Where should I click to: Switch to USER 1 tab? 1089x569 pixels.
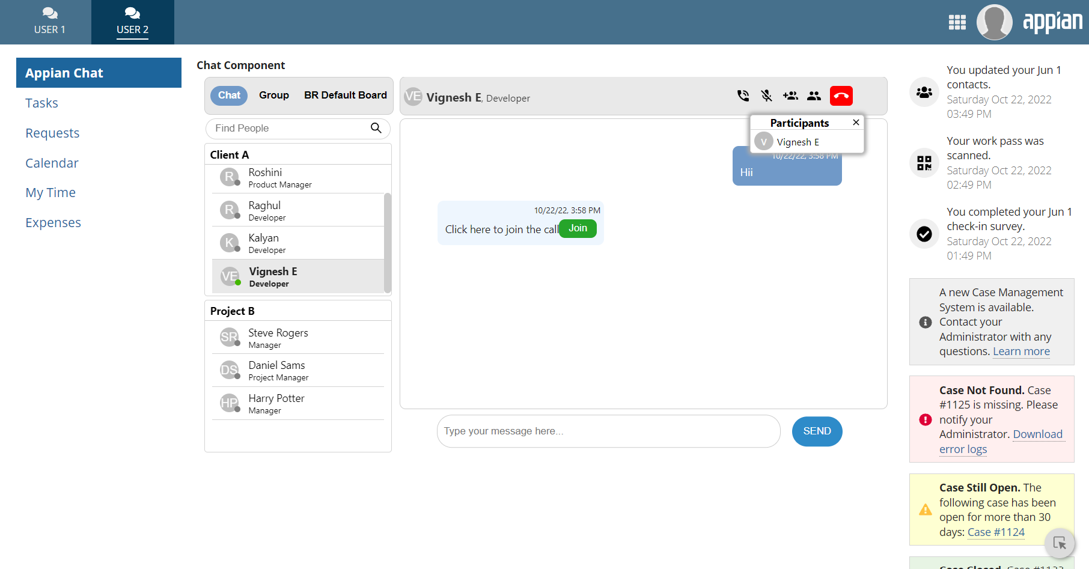coord(50,22)
